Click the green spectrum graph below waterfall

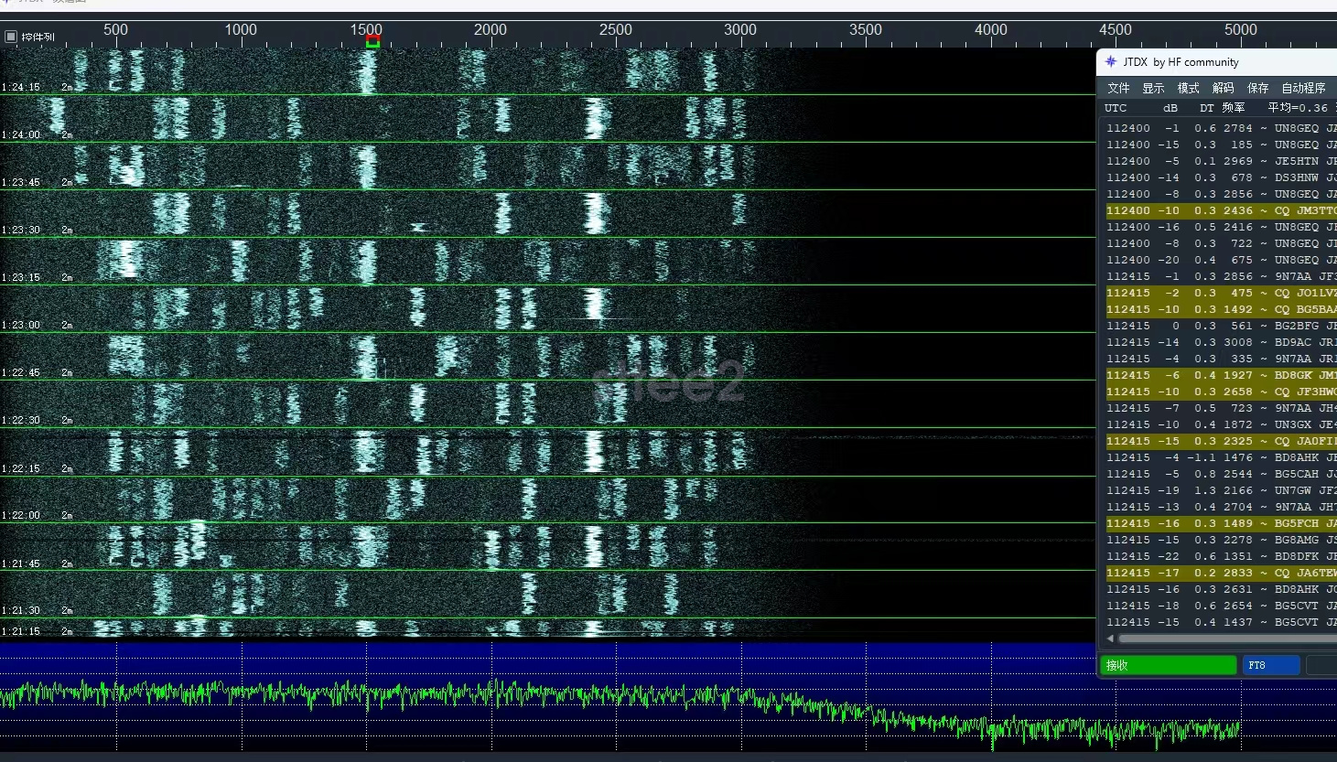click(549, 700)
